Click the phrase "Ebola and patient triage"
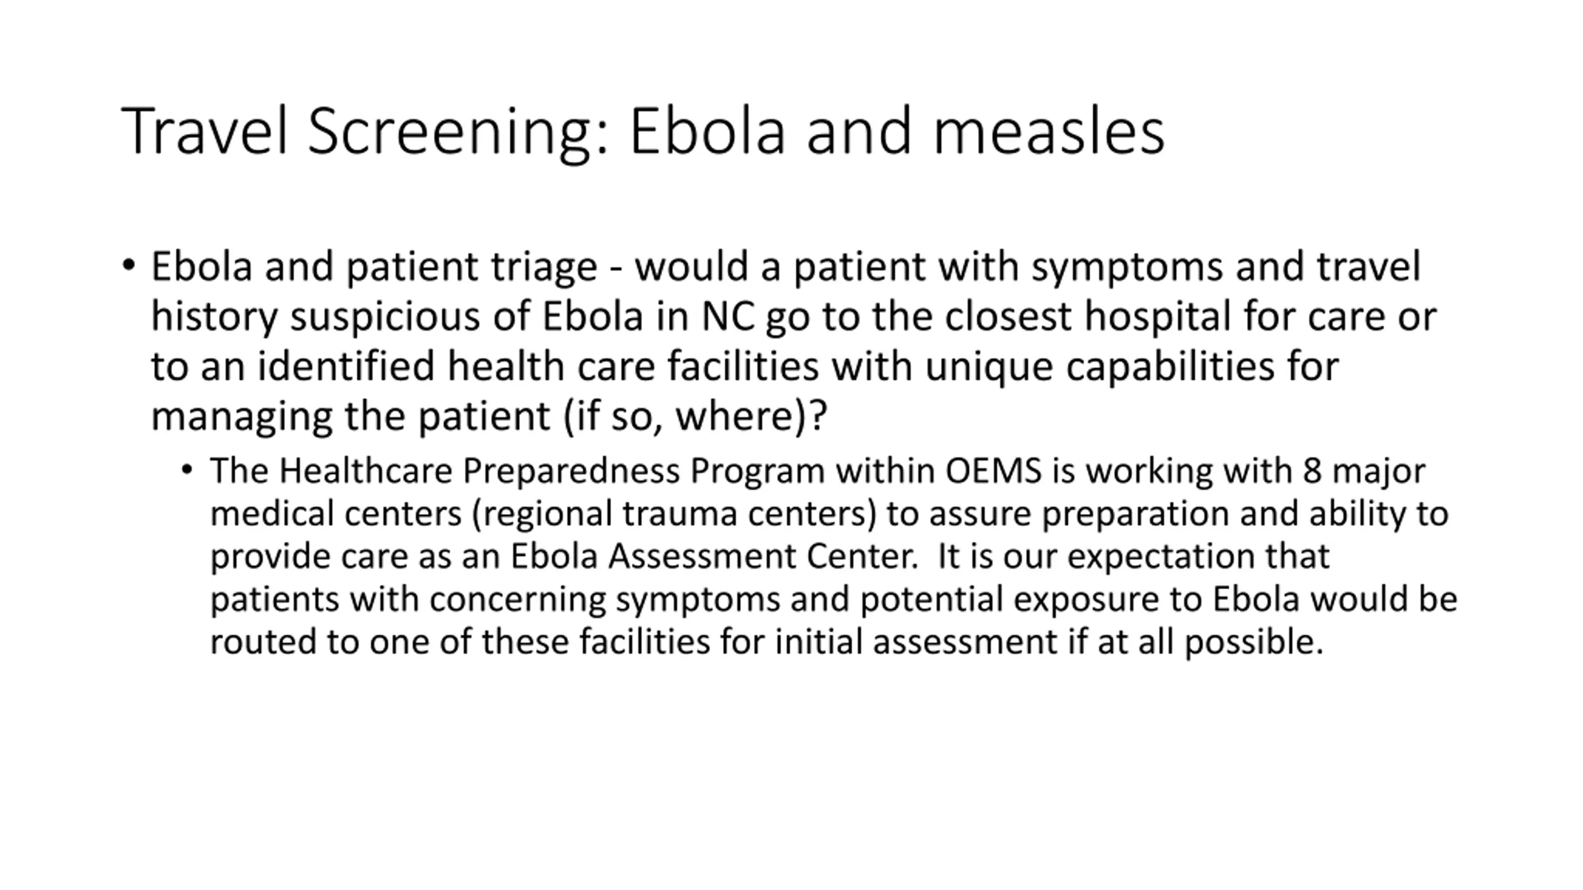The width and height of the screenshot is (1583, 890). point(374,267)
